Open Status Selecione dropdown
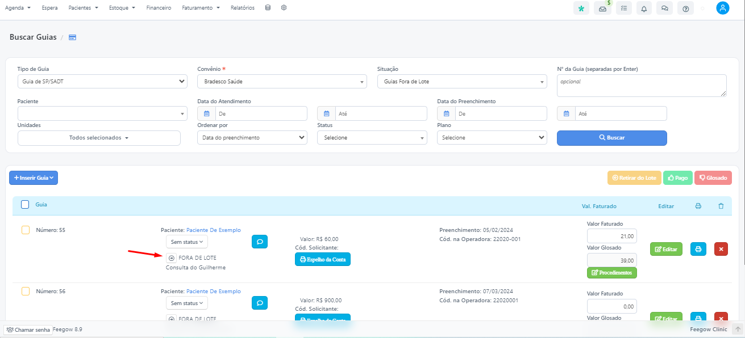The height and width of the screenshot is (338, 745). (x=372, y=138)
